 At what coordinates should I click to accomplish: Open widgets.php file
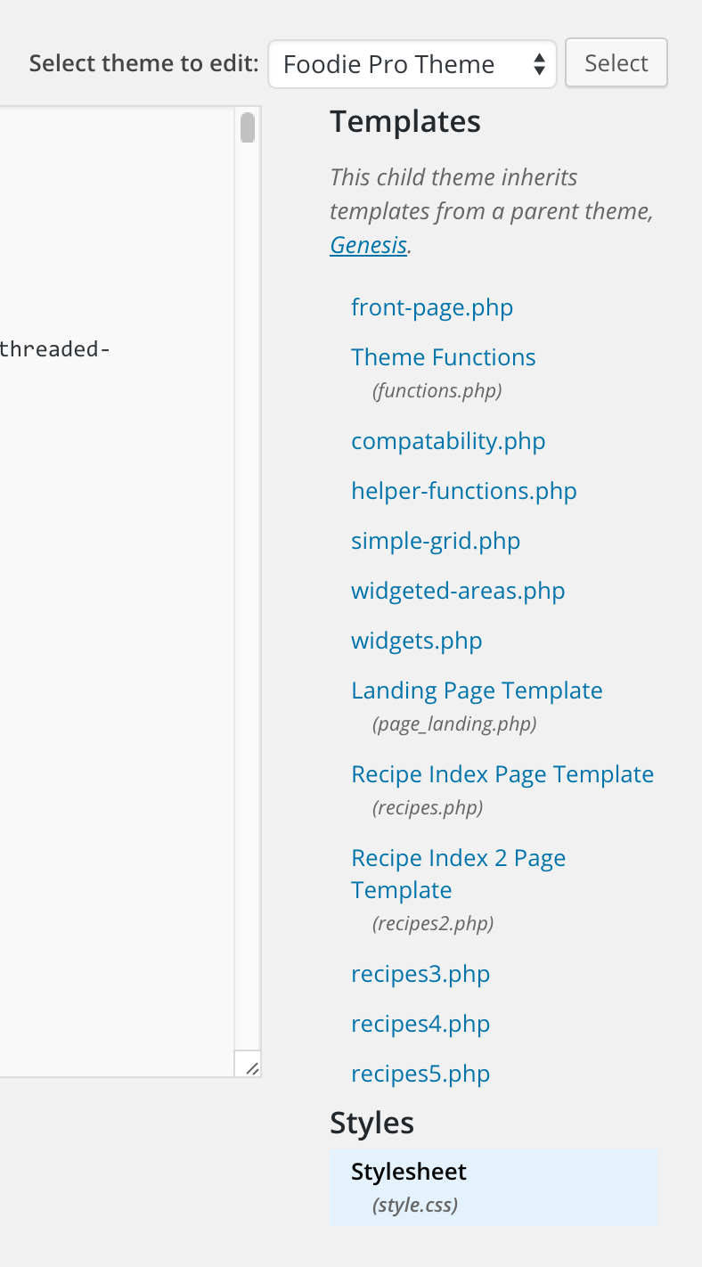417,641
